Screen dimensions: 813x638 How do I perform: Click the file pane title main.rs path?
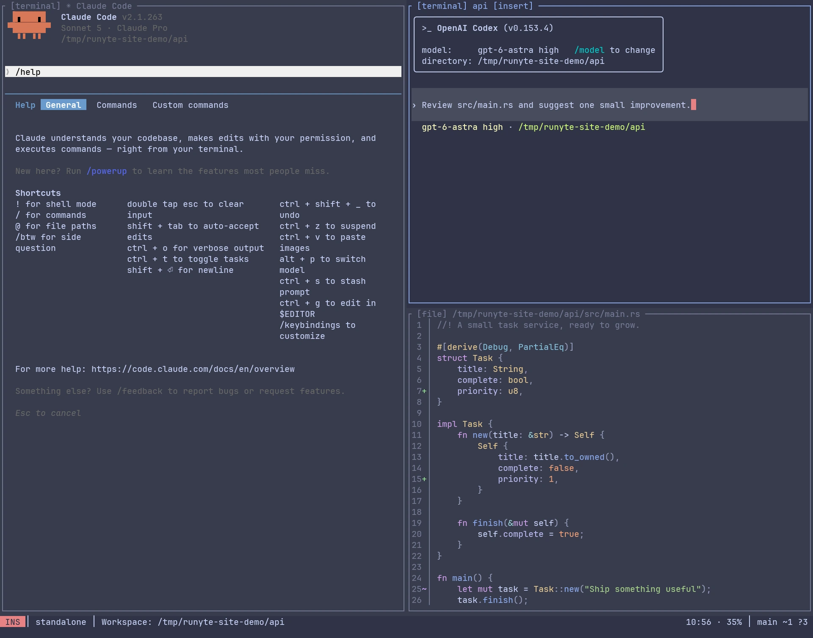[x=528, y=314]
